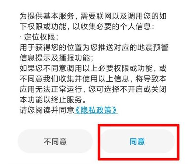Tap the blue 同意 button
This screenshot has height=166, width=188.
tap(138, 141)
